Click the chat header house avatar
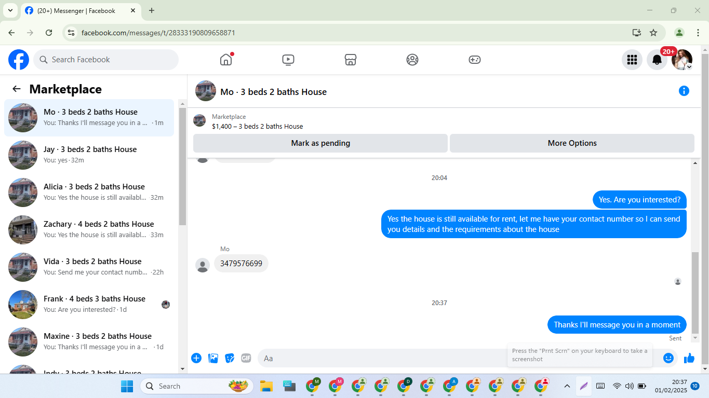Viewport: 709px width, 398px height. pos(206,91)
